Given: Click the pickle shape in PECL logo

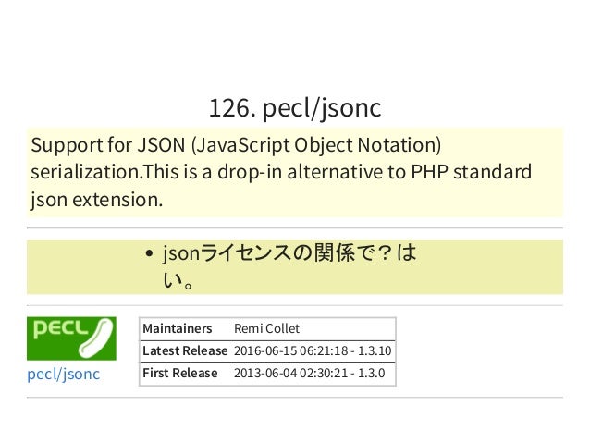Looking at the screenshot, I should pos(96,338).
